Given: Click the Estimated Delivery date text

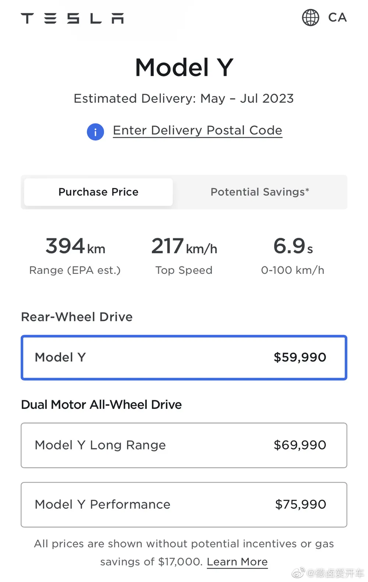Looking at the screenshot, I should click(x=184, y=98).
